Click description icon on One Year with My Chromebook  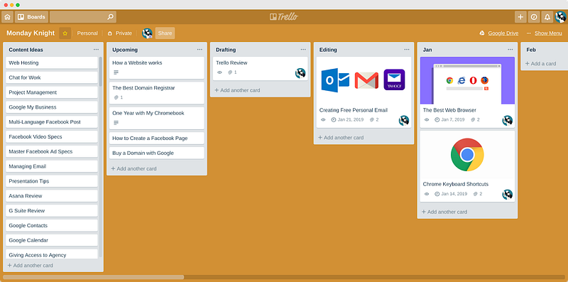point(116,123)
